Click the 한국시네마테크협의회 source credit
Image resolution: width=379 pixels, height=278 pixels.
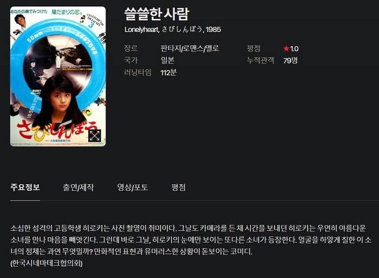(47, 263)
